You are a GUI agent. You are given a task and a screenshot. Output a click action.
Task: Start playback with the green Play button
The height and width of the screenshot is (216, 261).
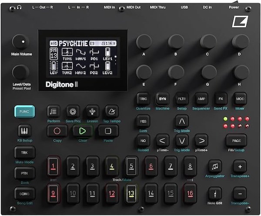point(83,131)
